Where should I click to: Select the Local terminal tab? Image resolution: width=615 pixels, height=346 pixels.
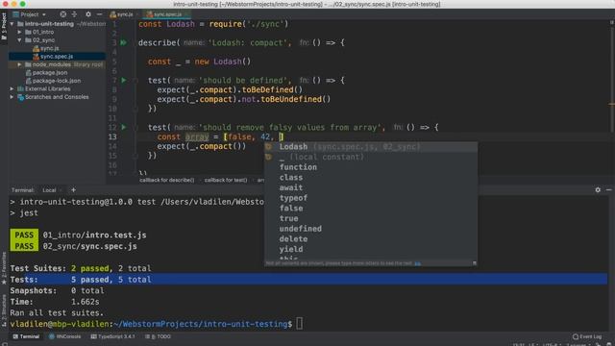pos(49,190)
